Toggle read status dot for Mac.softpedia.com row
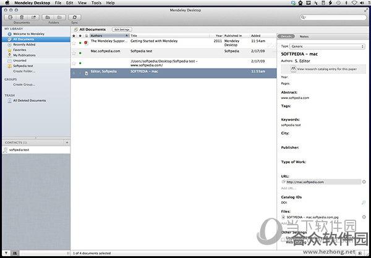 pos(80,53)
